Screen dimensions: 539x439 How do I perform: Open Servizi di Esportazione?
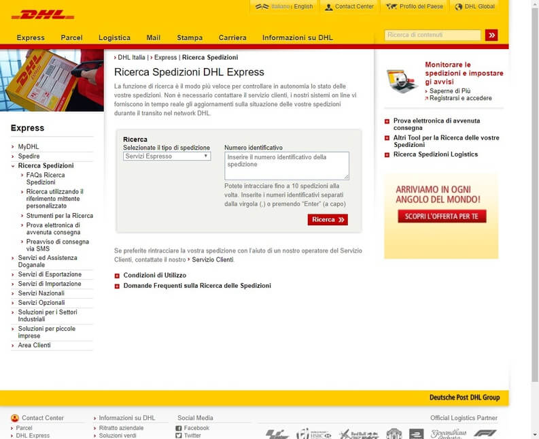(x=50, y=274)
